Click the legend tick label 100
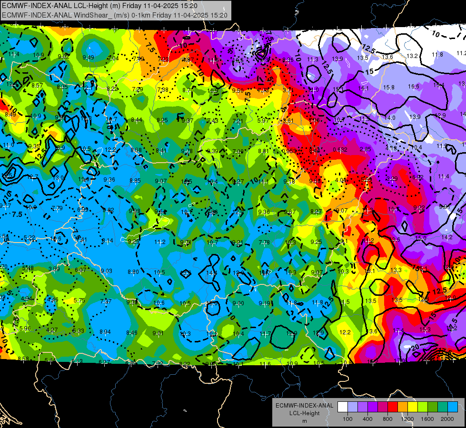 click(347, 419)
